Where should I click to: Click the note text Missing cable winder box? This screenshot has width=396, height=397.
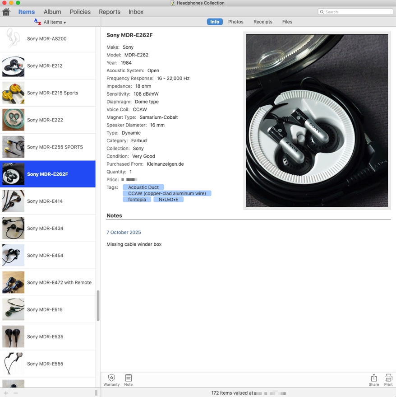click(x=134, y=244)
